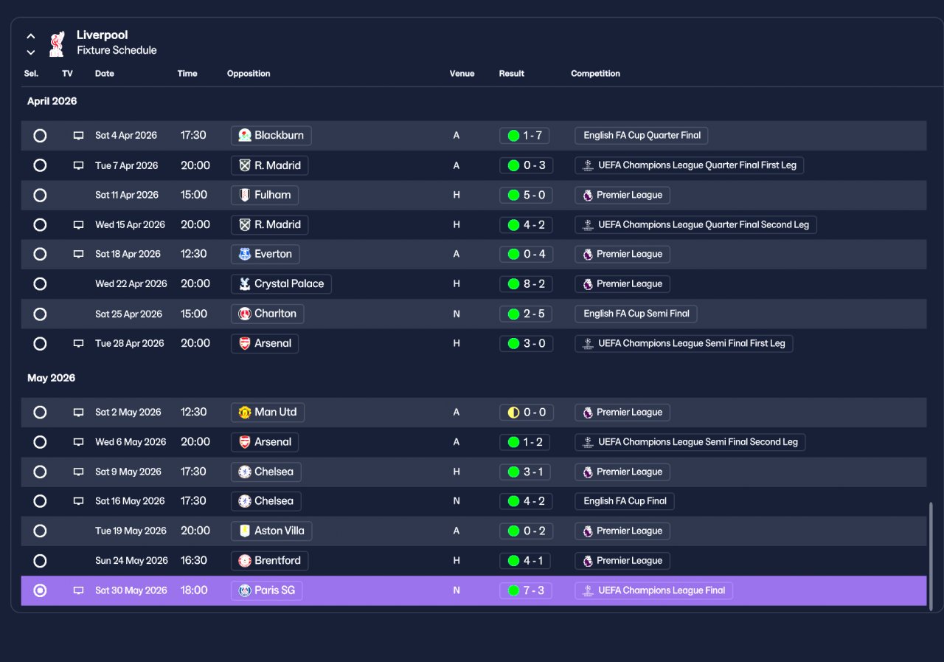
Task: Click TV broadcast icon on Paris SG row
Action: (x=78, y=590)
